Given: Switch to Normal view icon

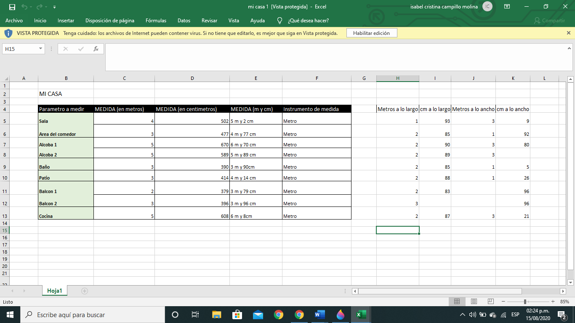Looking at the screenshot, I should (x=457, y=302).
